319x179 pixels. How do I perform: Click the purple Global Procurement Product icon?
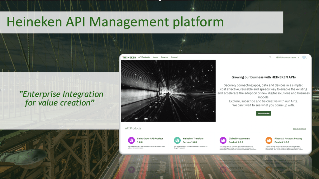coord(223,140)
